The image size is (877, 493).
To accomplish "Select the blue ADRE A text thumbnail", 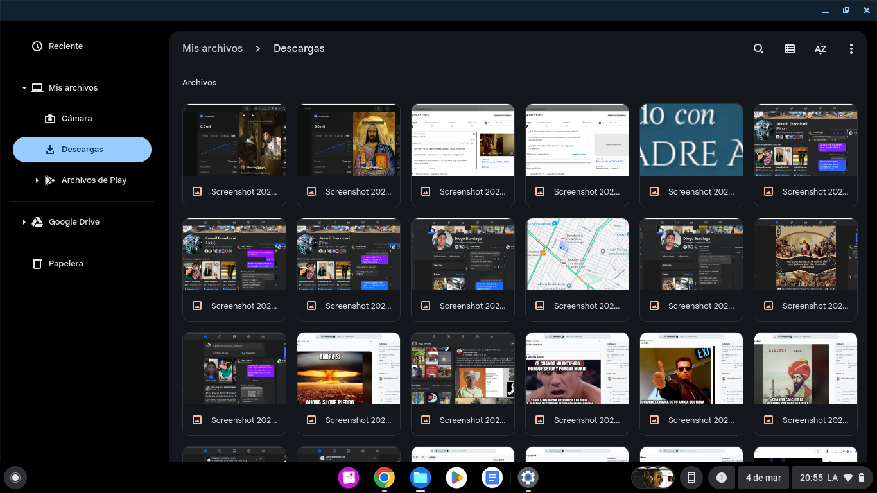I will (x=691, y=140).
